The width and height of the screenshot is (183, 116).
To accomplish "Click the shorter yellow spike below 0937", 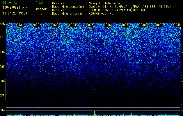I will point(131,115).
